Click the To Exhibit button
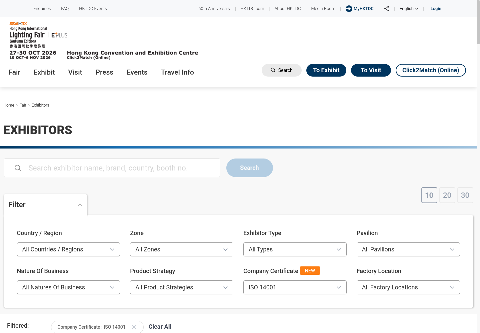480x333 pixels. click(x=326, y=70)
